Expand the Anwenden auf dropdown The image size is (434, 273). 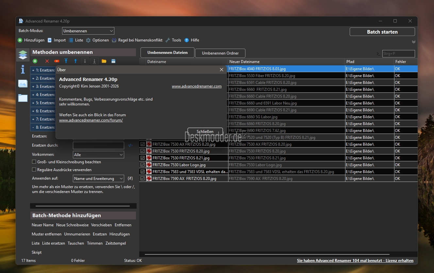click(98, 179)
